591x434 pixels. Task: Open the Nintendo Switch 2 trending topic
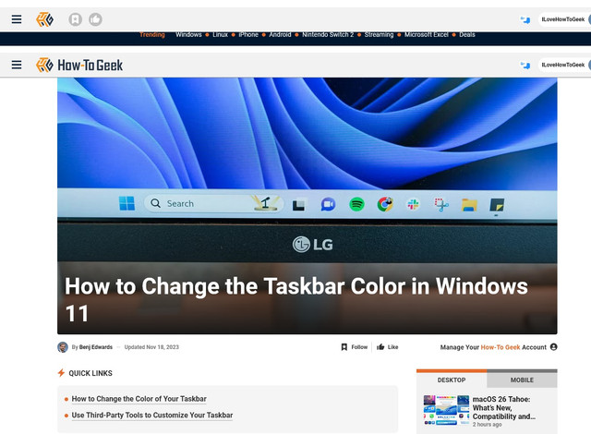[x=328, y=35]
